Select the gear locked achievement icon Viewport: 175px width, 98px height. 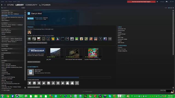point(58,83)
